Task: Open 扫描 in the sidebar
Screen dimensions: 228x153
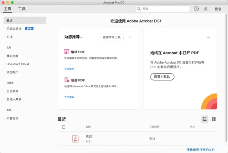Action: point(9,37)
